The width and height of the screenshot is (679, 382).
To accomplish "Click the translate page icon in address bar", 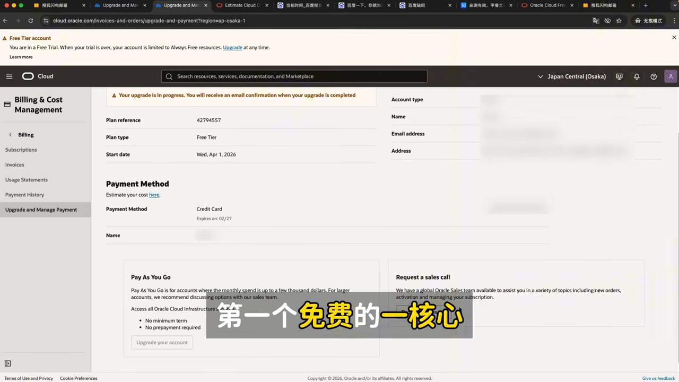I will click(x=596, y=21).
